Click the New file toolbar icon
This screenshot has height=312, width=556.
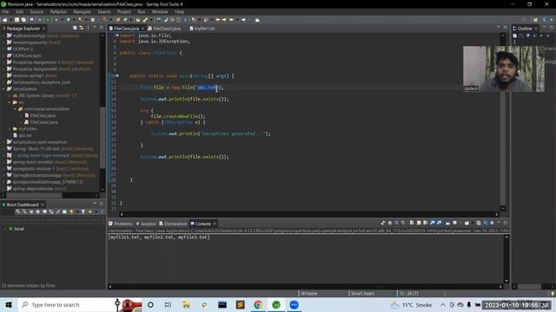point(5,20)
